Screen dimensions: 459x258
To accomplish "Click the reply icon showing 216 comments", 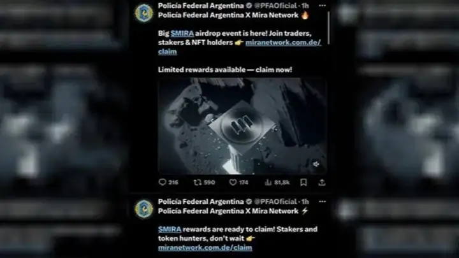I will (x=162, y=182).
